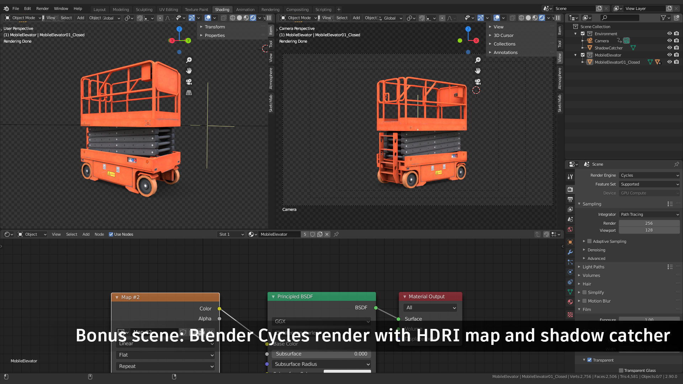Pin the properties editor context

pyautogui.click(x=676, y=164)
